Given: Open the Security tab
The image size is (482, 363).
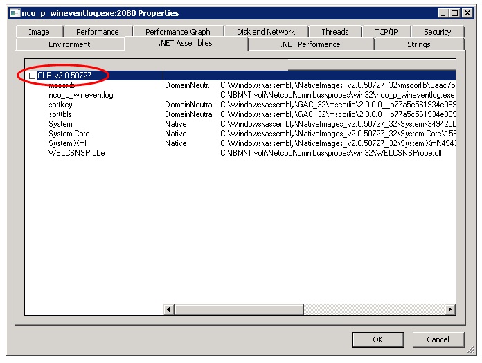Looking at the screenshot, I should coord(437,32).
